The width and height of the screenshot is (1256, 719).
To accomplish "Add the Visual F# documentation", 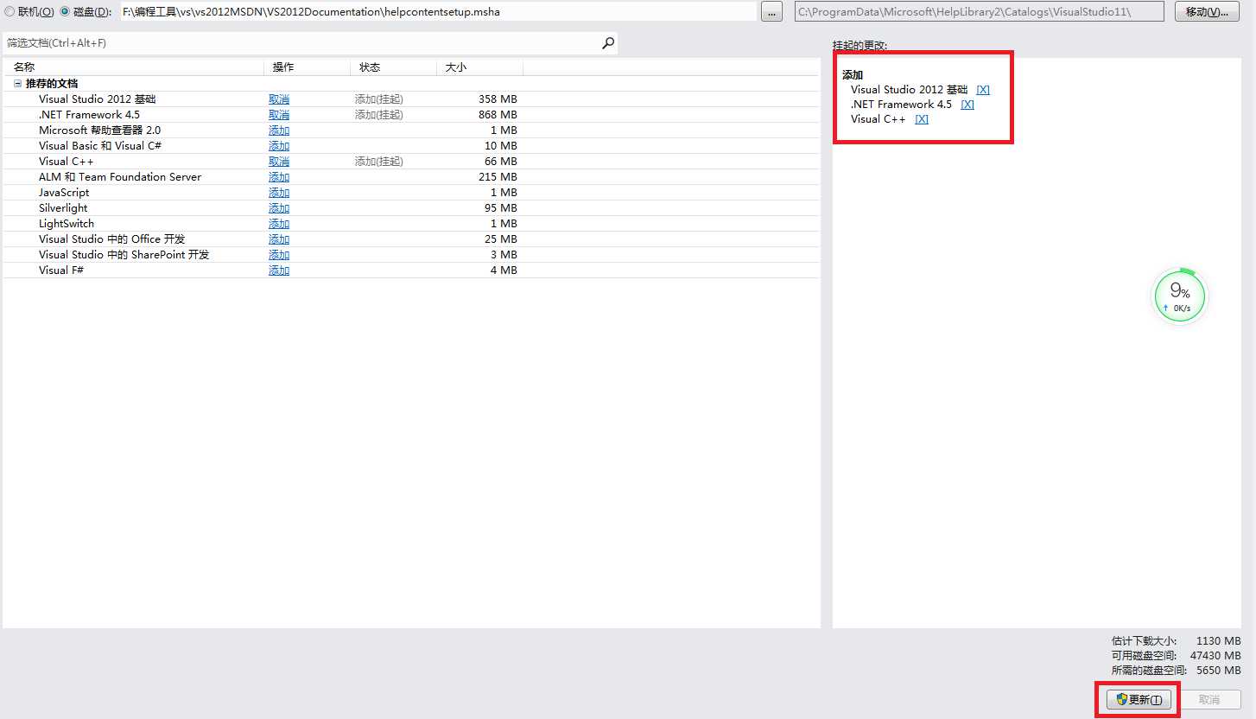I will [279, 270].
